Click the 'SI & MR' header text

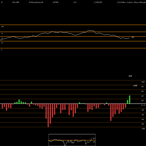[15, 2]
